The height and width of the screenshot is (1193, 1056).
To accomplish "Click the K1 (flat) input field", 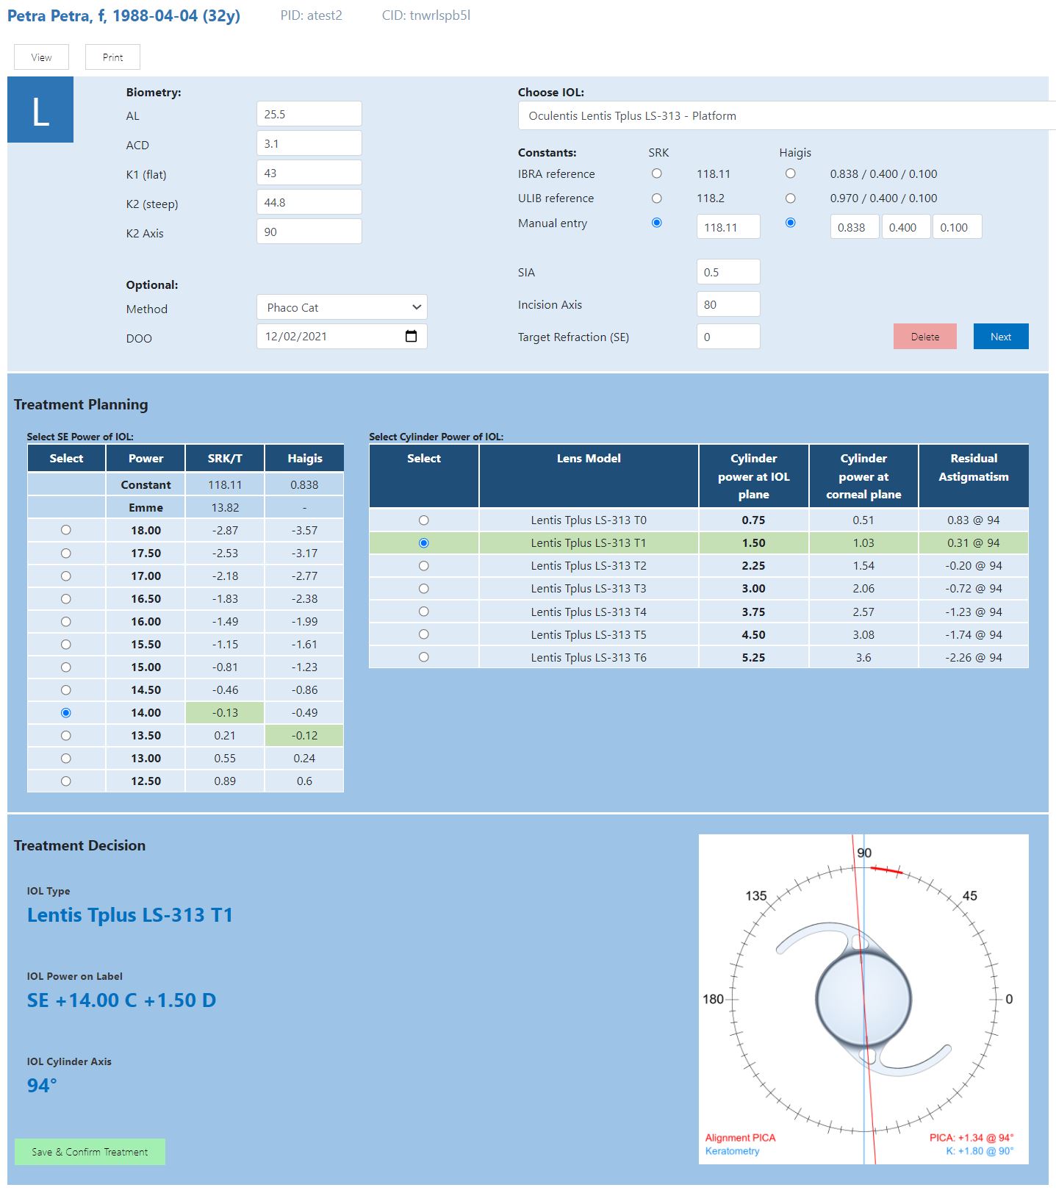I will pyautogui.click(x=309, y=173).
